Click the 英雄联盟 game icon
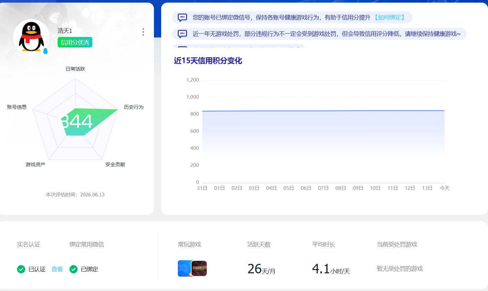 point(199,268)
